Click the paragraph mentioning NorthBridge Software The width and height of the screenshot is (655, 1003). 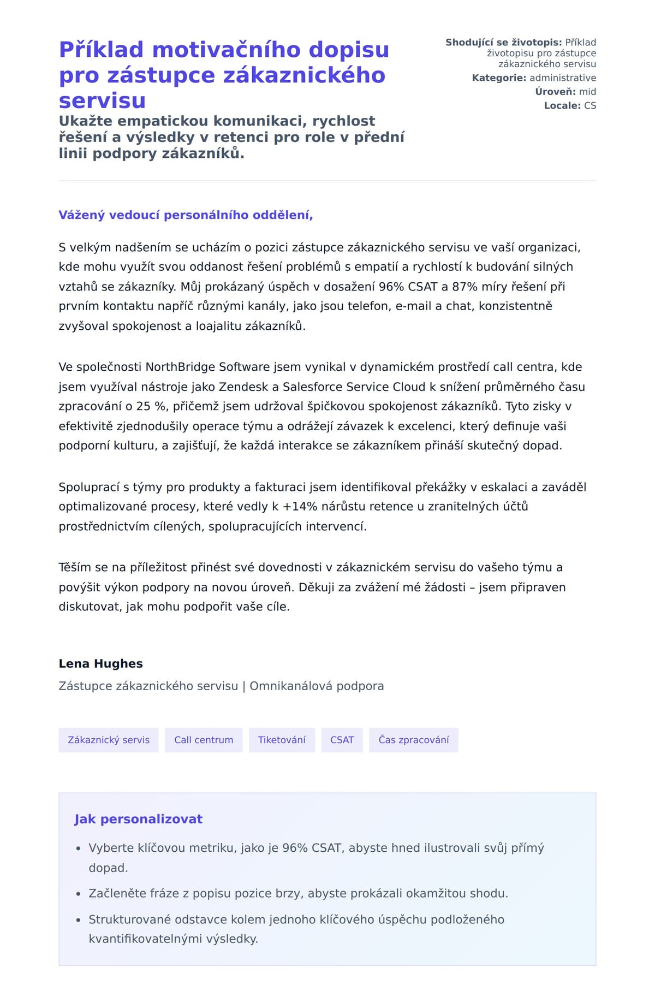click(x=321, y=406)
